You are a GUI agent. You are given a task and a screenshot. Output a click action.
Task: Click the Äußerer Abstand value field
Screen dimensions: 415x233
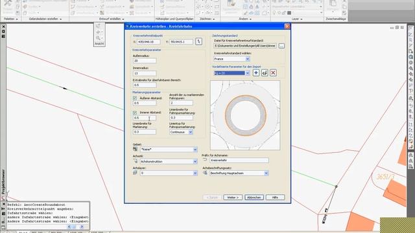coord(145,103)
